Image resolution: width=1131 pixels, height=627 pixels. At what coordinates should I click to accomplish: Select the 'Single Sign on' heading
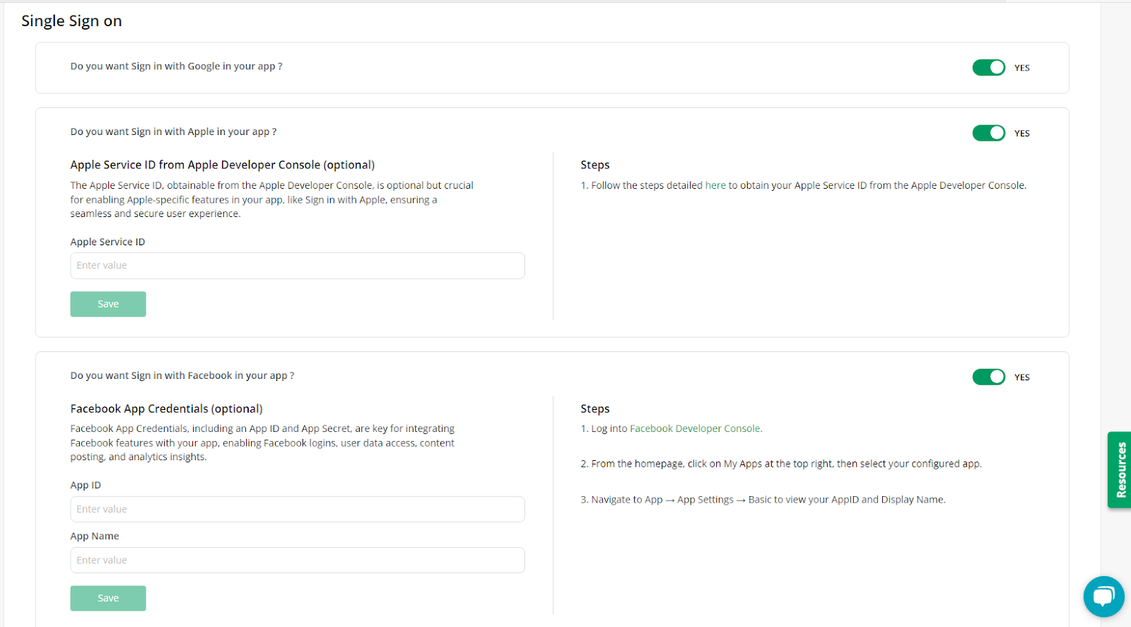coord(71,21)
